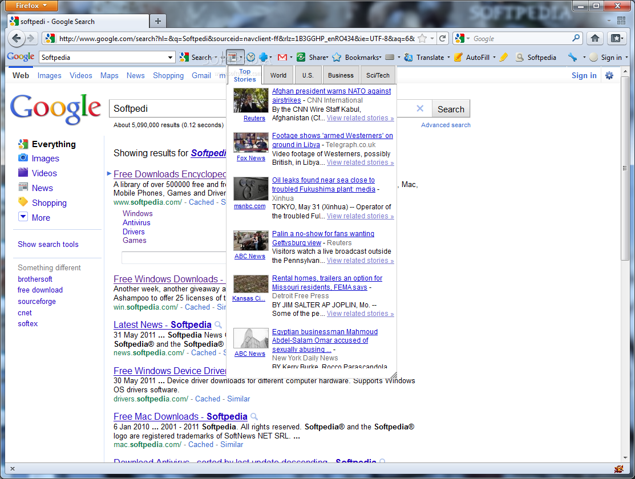Viewport: 635px width, 479px height.
Task: Open 'Latest News - Softpedia' result
Action: coord(163,324)
